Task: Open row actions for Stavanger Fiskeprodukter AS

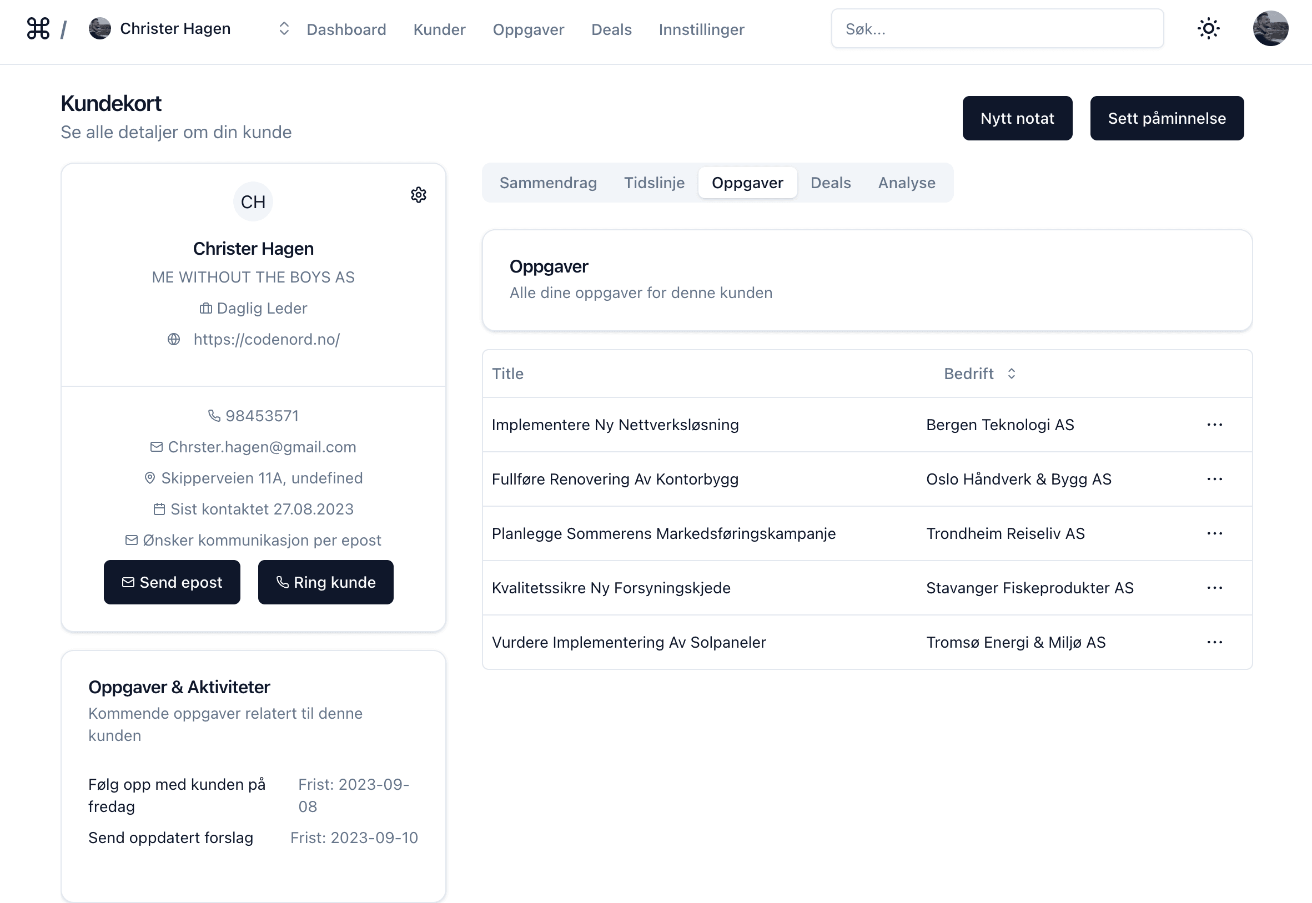Action: (x=1214, y=588)
